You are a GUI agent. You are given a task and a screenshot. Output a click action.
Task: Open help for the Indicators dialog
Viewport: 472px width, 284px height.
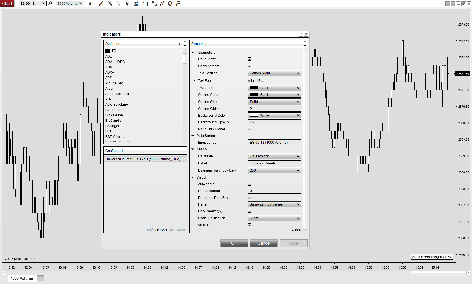301,34
